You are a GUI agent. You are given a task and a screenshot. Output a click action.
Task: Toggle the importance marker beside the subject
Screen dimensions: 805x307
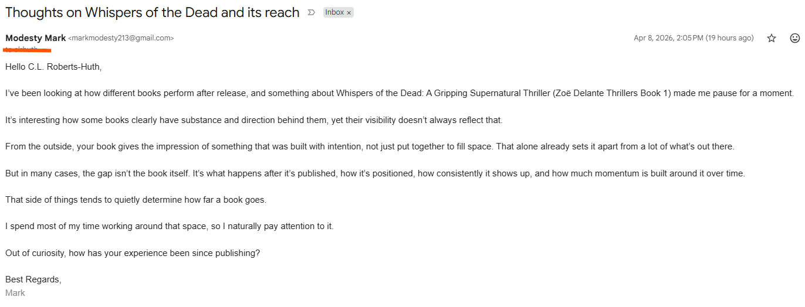pos(312,12)
